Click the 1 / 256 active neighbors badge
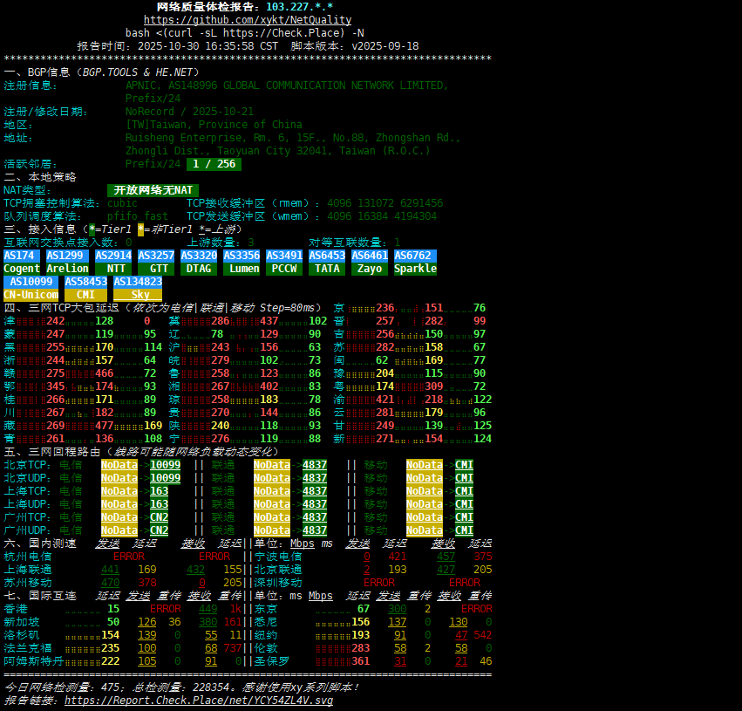742x711 pixels. 214,164
